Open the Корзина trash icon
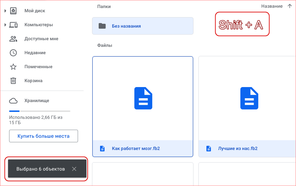 tap(13, 80)
